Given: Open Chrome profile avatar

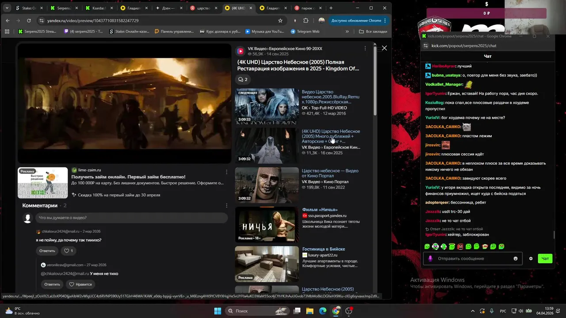Looking at the screenshot, I should click(321, 20).
